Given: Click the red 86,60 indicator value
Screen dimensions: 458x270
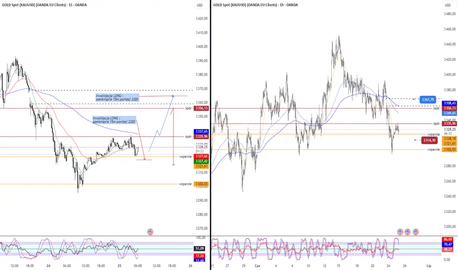Looking at the screenshot, I should coord(448,240).
